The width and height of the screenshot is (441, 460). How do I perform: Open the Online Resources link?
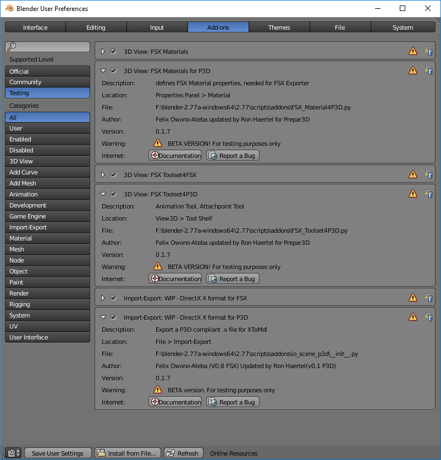click(233, 453)
